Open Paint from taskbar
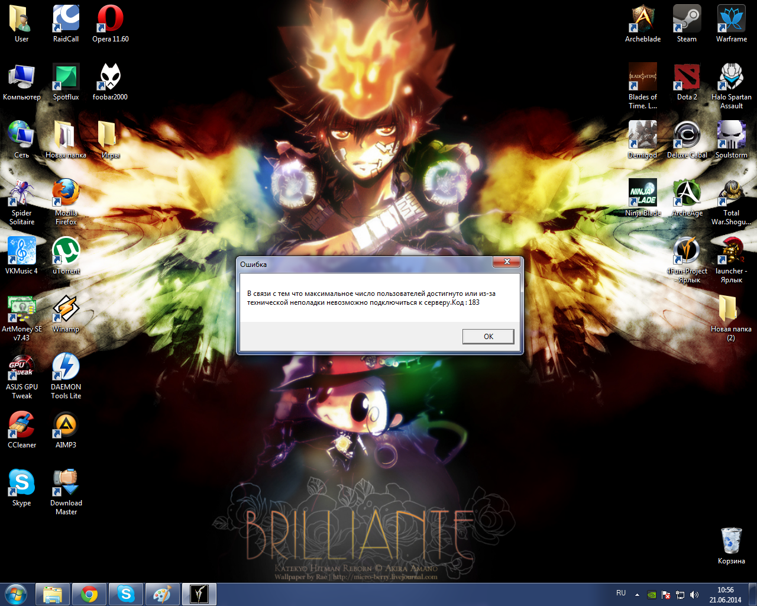 [163, 594]
